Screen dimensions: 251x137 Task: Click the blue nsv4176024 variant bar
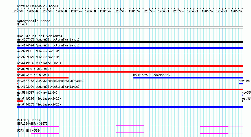(x=130, y=48)
